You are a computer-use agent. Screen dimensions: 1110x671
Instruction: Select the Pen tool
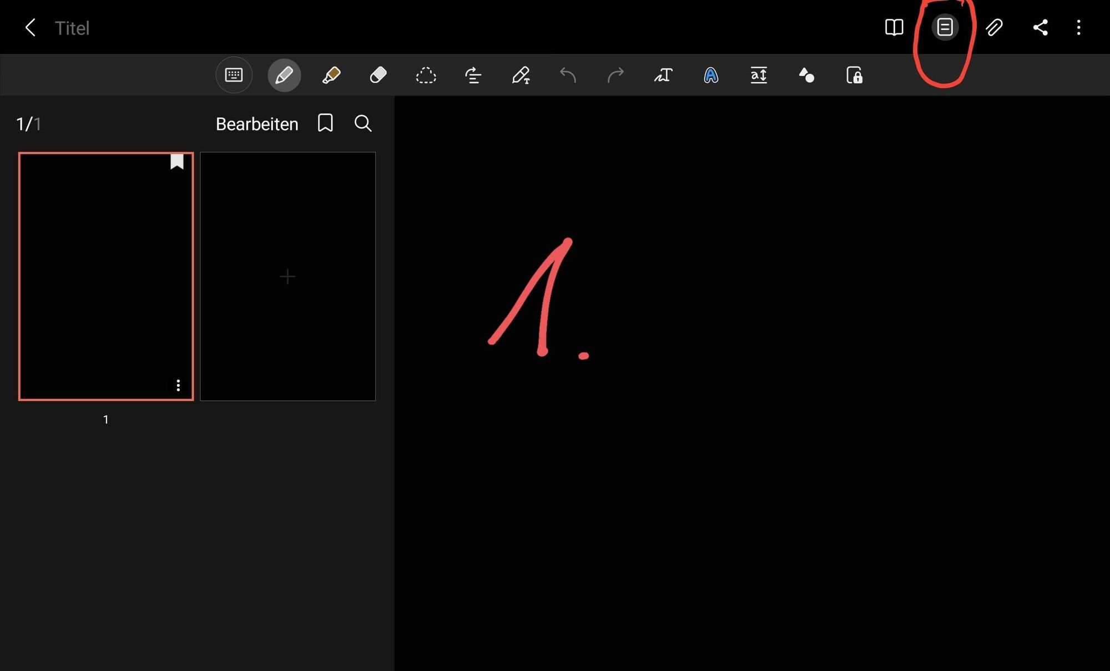tap(284, 75)
